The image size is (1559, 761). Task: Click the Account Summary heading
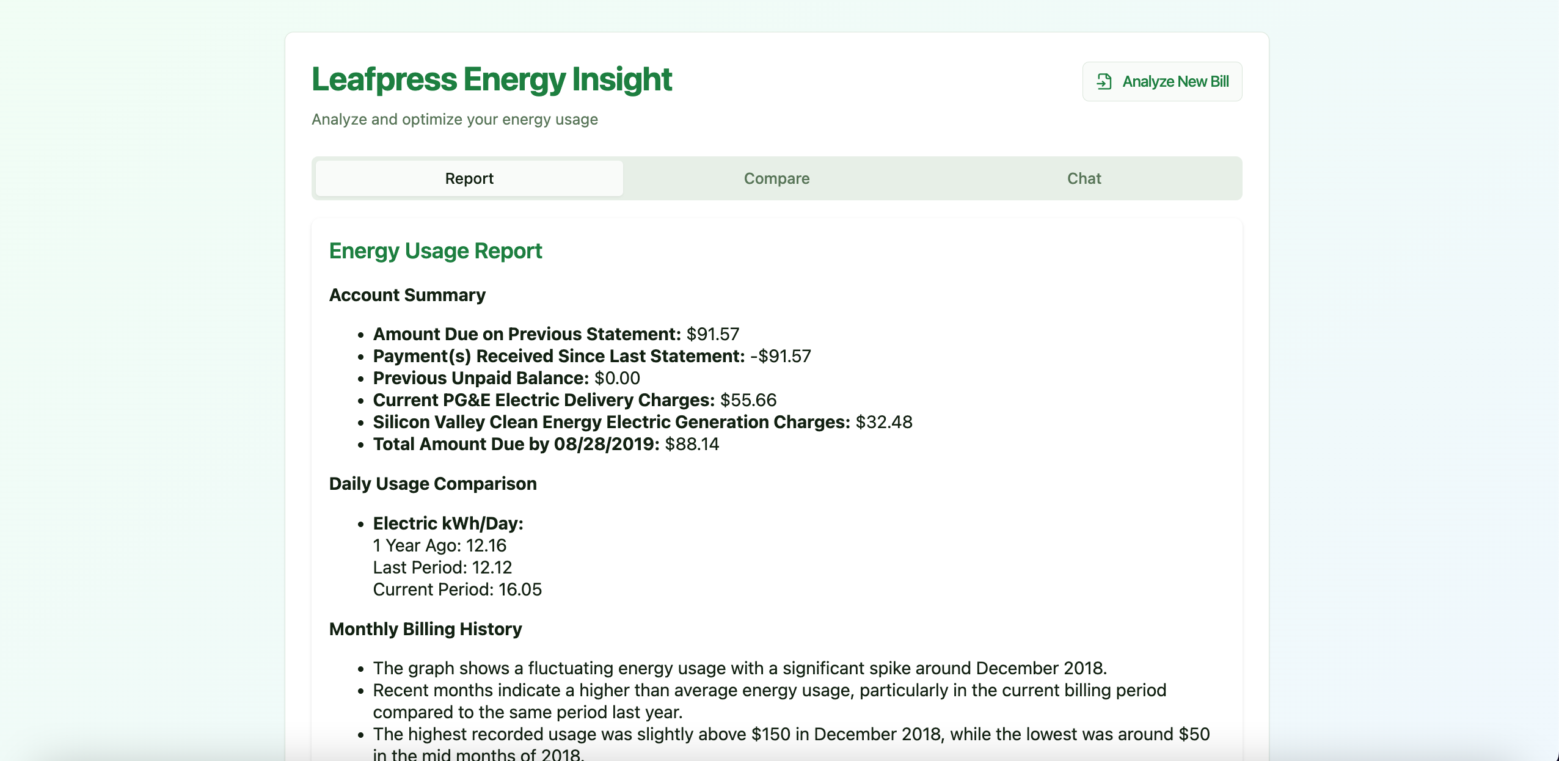click(407, 295)
